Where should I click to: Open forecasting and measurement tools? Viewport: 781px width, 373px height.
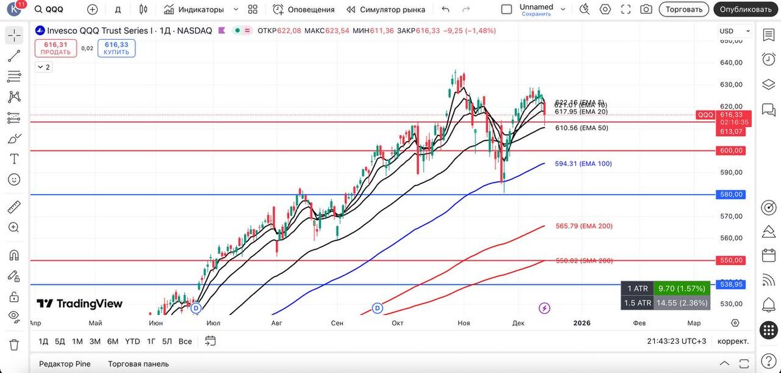coord(14,118)
